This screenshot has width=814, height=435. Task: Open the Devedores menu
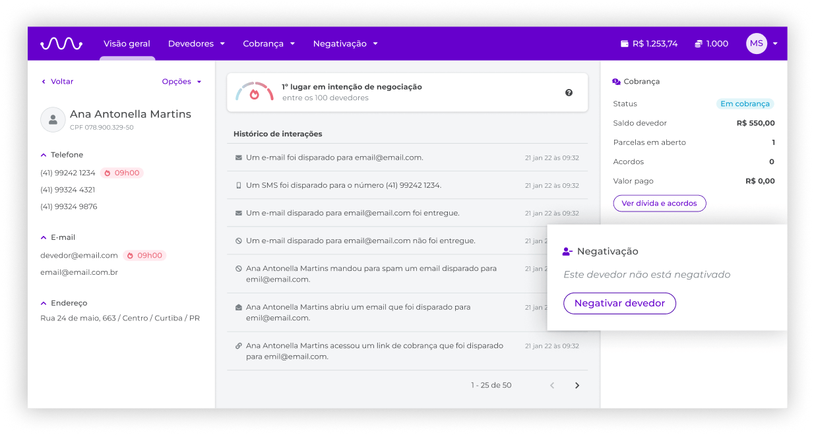pyautogui.click(x=196, y=43)
